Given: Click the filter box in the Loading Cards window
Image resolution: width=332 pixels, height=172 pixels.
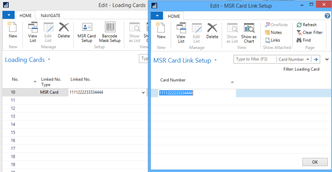Looking at the screenshot, I should click(x=144, y=59).
